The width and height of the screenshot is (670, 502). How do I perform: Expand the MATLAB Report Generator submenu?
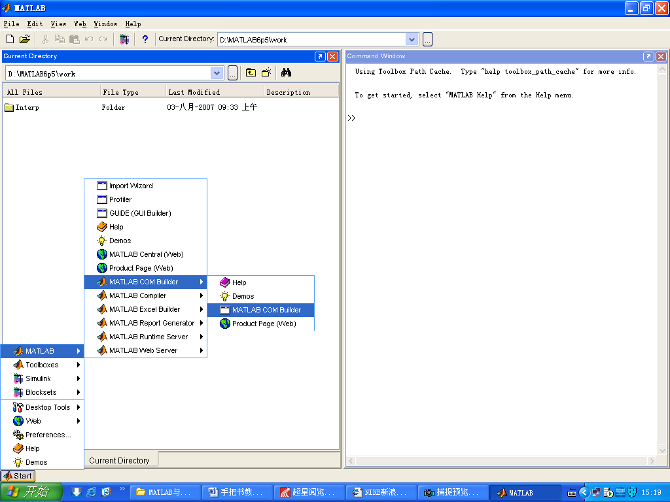tap(146, 323)
